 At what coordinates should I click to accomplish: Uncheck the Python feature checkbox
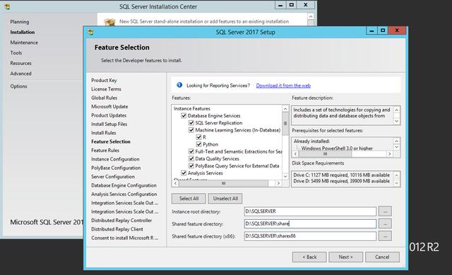tap(198, 144)
